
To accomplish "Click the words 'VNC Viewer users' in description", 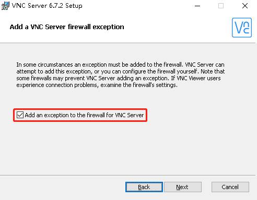I will [x=198, y=78].
